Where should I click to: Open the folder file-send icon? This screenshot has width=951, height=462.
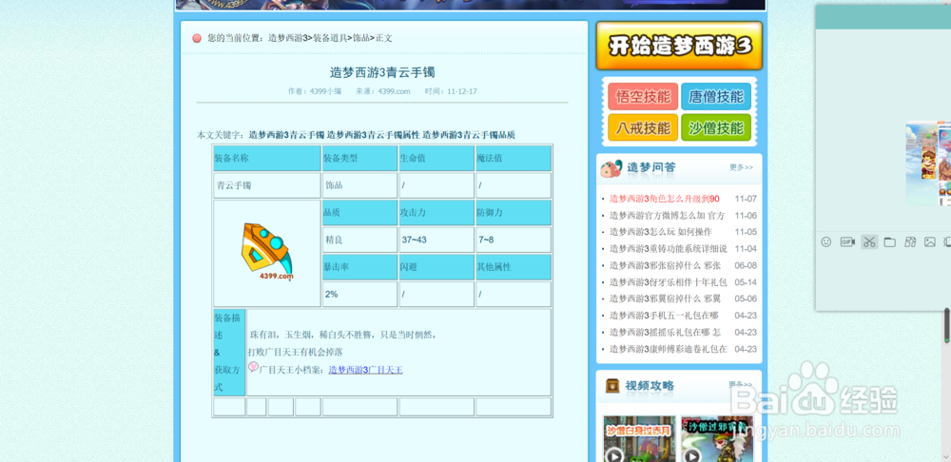click(890, 241)
